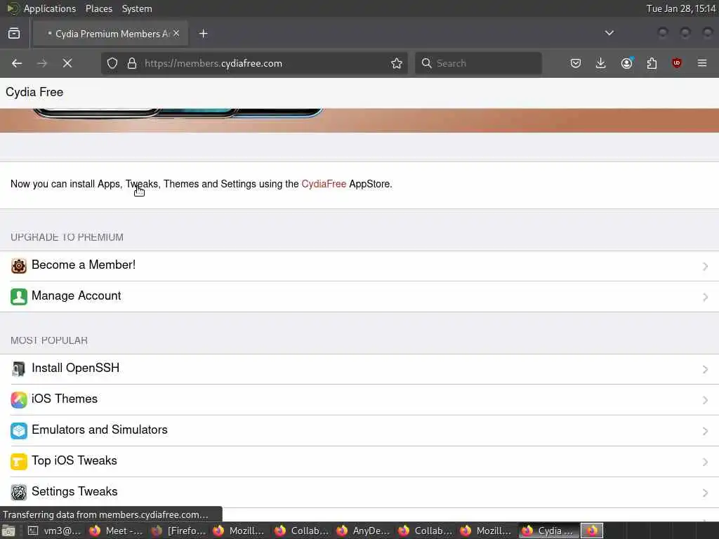Open the Pocket save icon
Viewport: 719px width, 539px height.
[576, 63]
